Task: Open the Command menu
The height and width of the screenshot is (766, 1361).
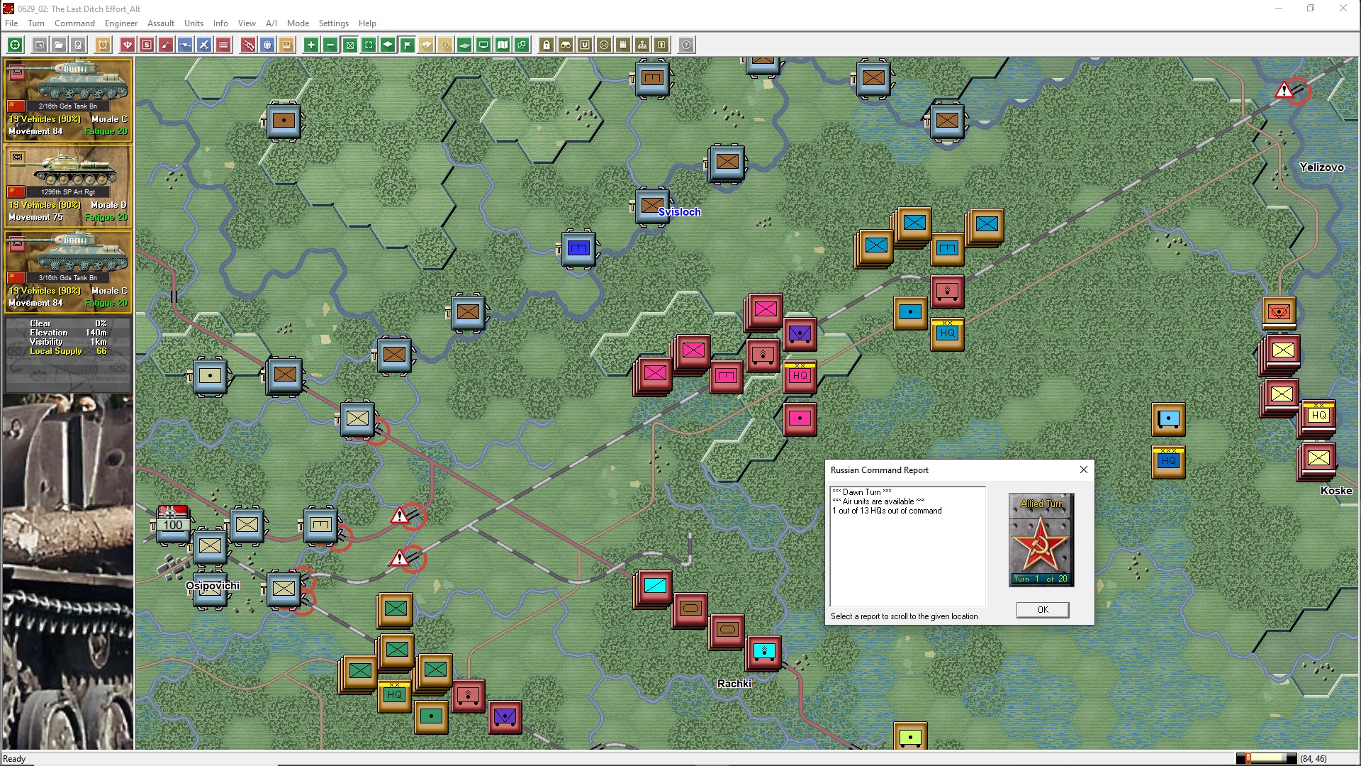Action: tap(74, 23)
